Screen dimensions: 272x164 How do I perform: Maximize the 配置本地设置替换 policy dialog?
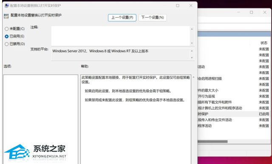(x=178, y=6)
